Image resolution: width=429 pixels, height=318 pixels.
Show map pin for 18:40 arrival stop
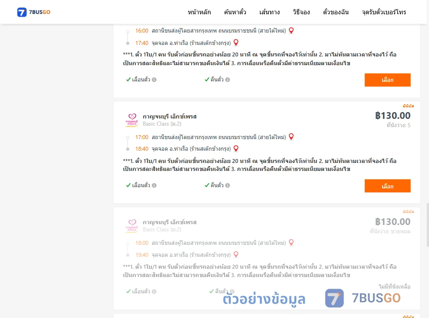pyautogui.click(x=236, y=148)
